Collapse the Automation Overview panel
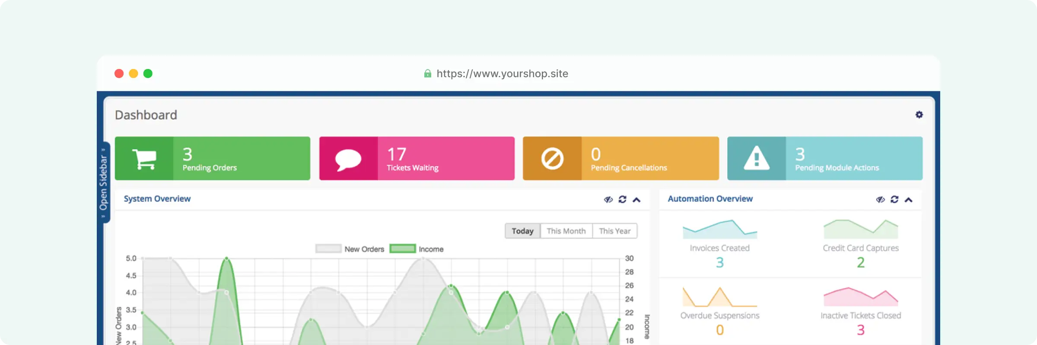 pos(909,200)
